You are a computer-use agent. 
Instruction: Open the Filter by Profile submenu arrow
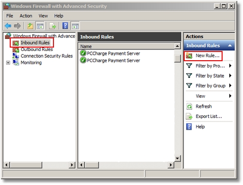point(230,66)
